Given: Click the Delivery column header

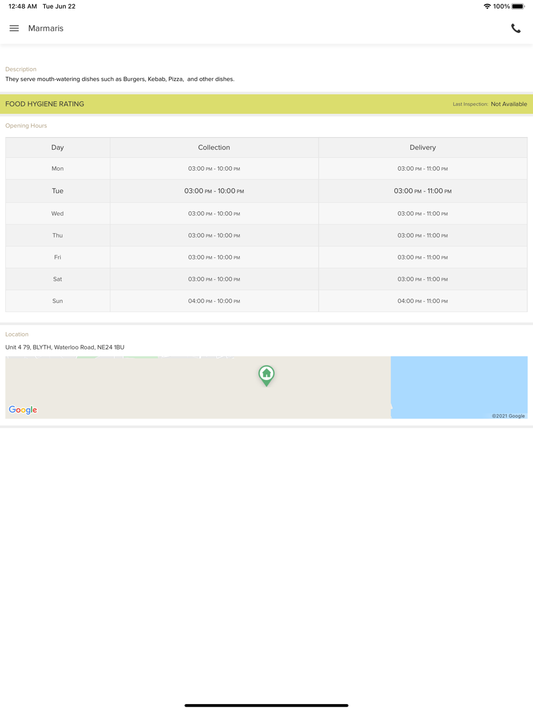Looking at the screenshot, I should [423, 148].
